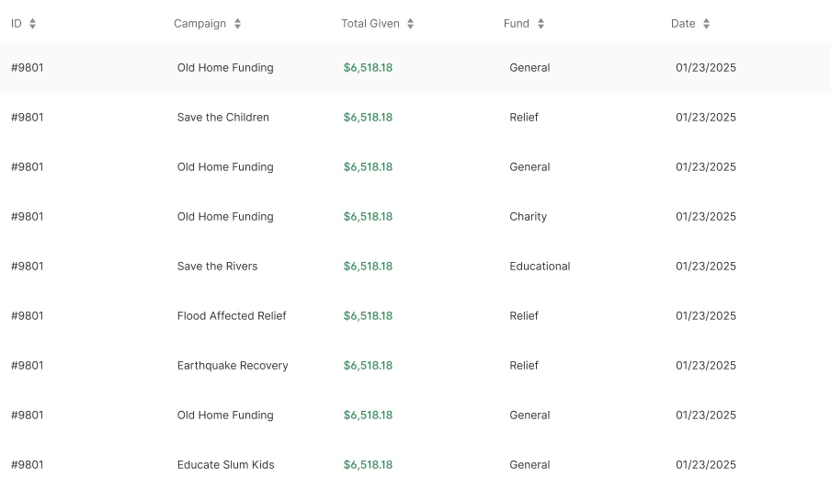The height and width of the screenshot is (501, 831).
Task: Click the Date header label
Action: tap(683, 23)
